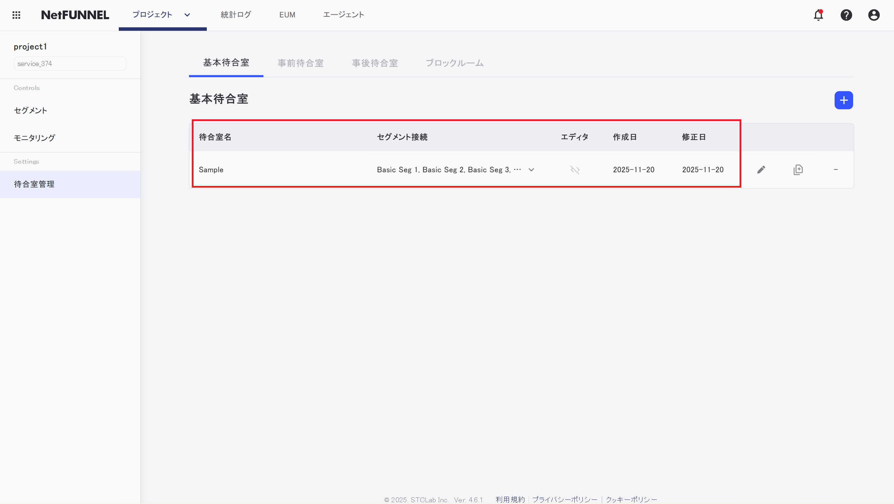Open the account profile icon
The height and width of the screenshot is (504, 894).
tap(873, 15)
